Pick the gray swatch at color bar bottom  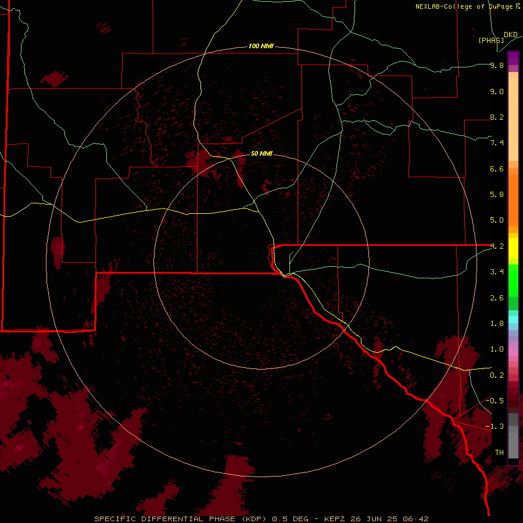[513, 445]
